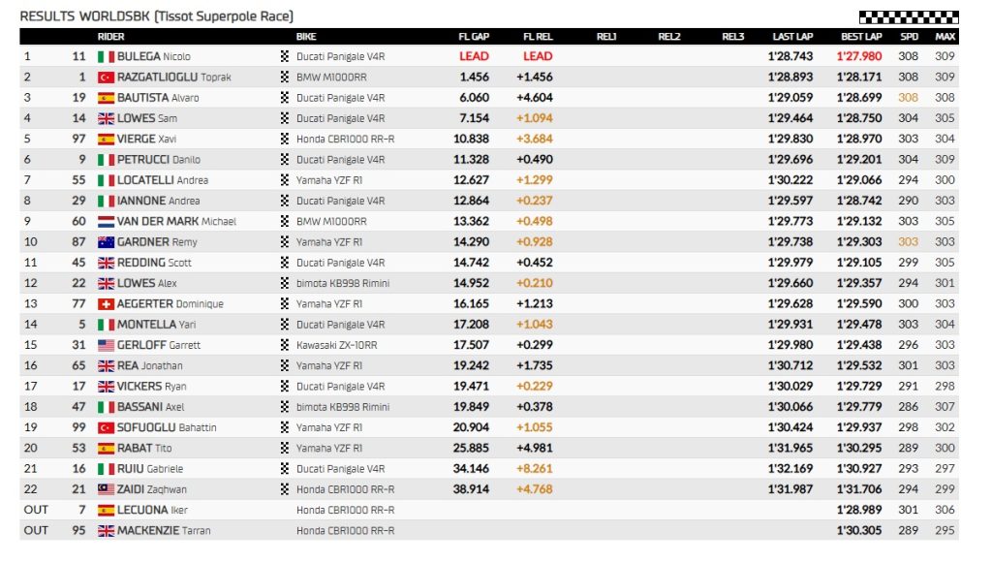Click the Swiss flag next to Aegerter Dominique
The width and height of the screenshot is (992, 564).
pos(106,304)
